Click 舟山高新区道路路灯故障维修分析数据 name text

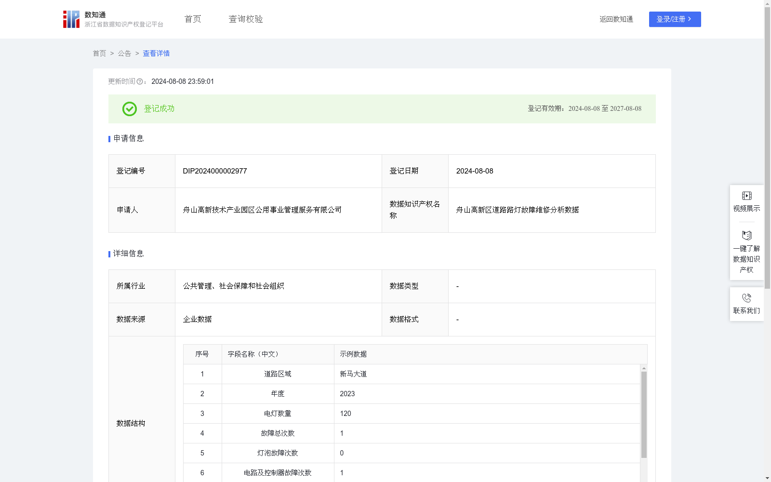[518, 210]
